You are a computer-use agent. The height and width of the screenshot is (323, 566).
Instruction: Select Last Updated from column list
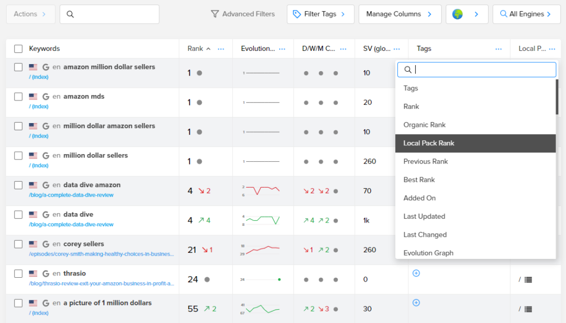pos(475,216)
